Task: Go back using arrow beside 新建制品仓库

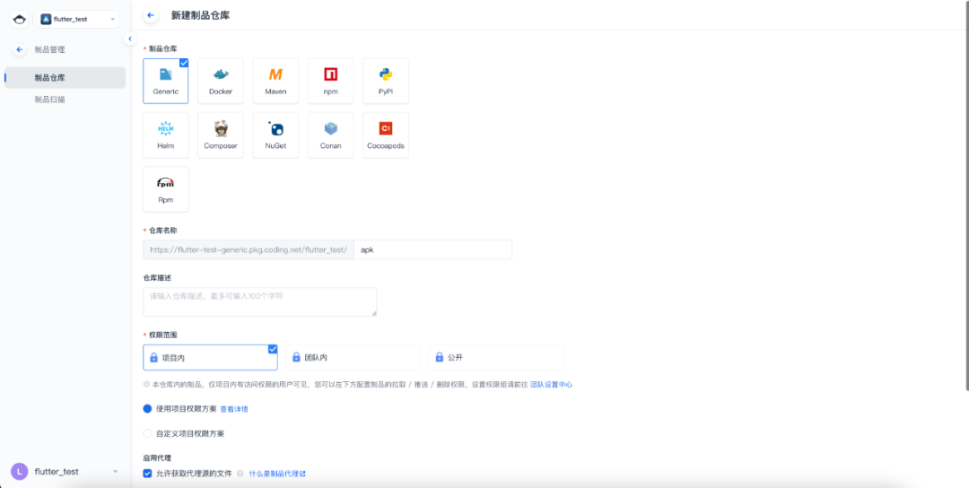Action: coord(150,15)
